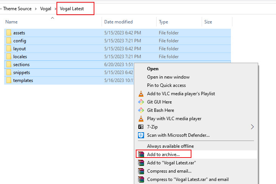Viewport: 276px width, 184px height.
Task: Choose Compress to "Vogal Latest.rar" and email
Action: (188, 179)
